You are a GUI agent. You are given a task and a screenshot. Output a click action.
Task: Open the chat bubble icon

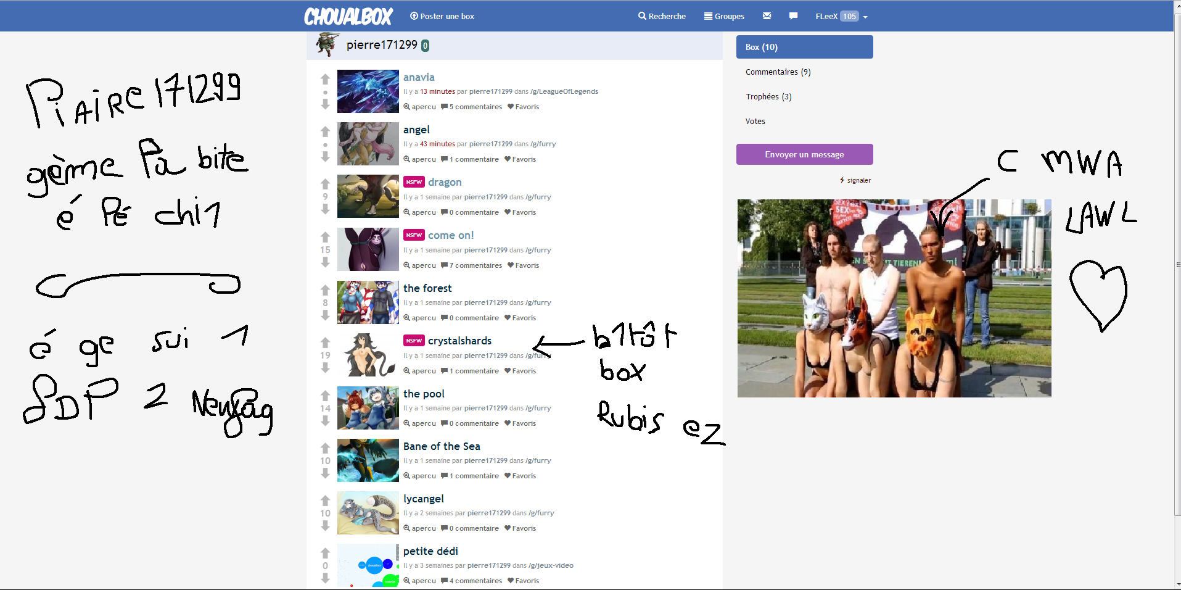793,16
